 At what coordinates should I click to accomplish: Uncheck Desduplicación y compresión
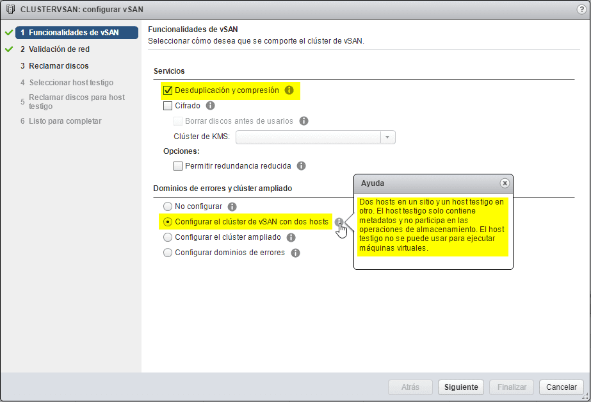pos(168,90)
